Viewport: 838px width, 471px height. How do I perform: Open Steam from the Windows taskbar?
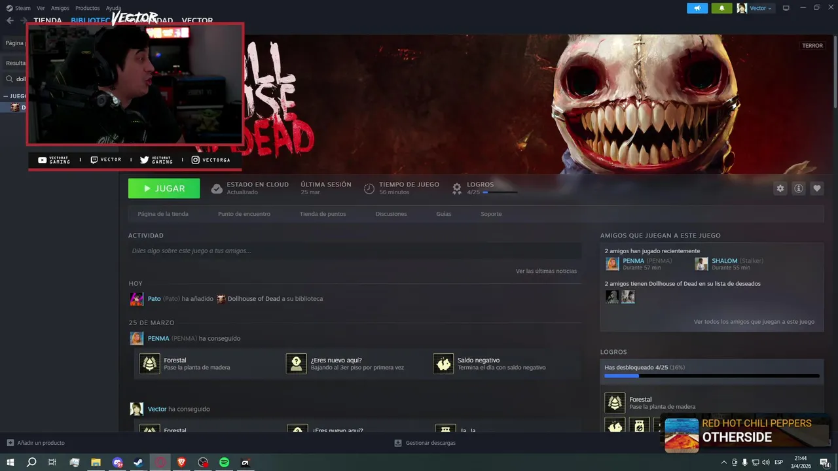point(138,462)
